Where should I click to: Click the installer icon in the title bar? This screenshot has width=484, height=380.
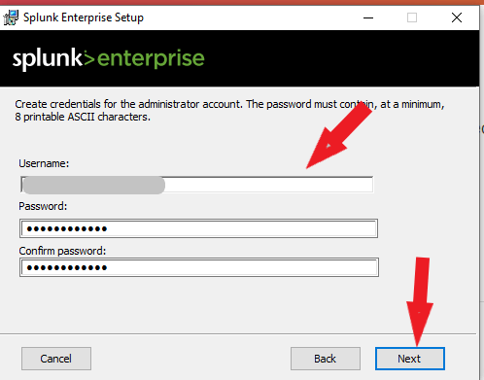pyautogui.click(x=11, y=17)
